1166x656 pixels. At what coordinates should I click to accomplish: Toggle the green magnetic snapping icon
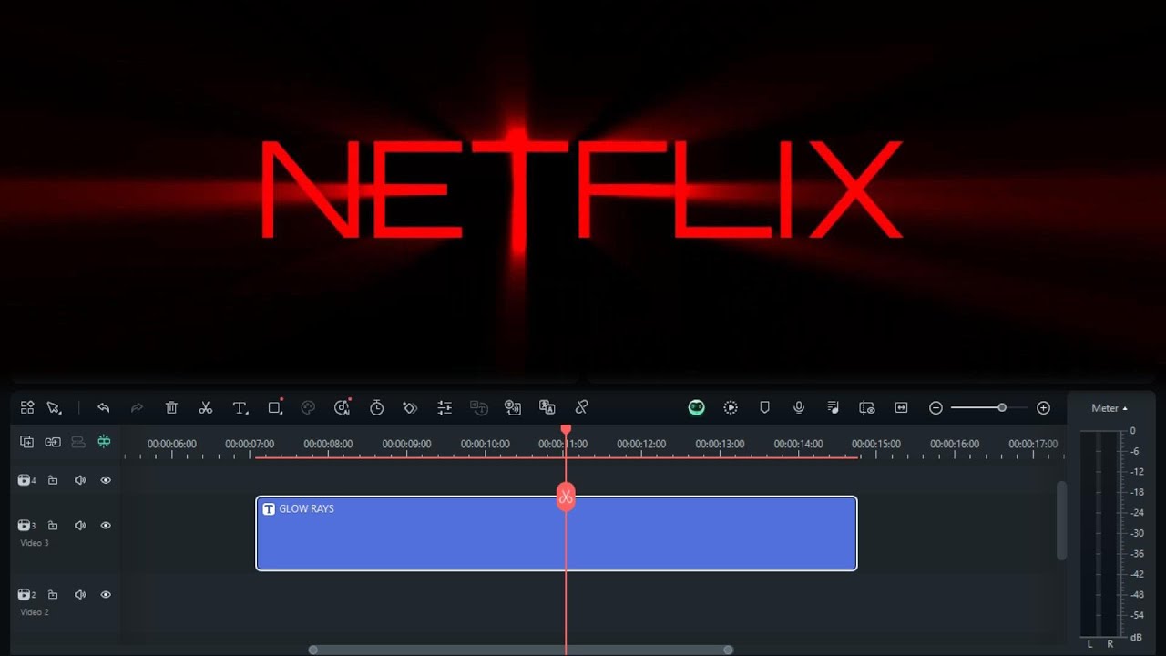click(104, 442)
